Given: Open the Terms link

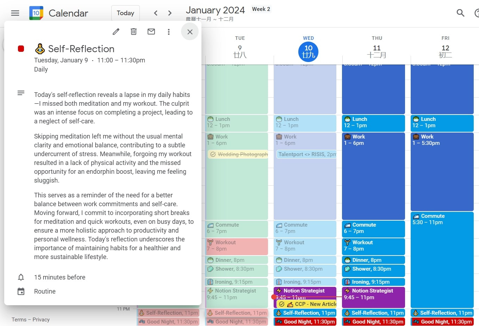Looking at the screenshot, I should 18,320.
